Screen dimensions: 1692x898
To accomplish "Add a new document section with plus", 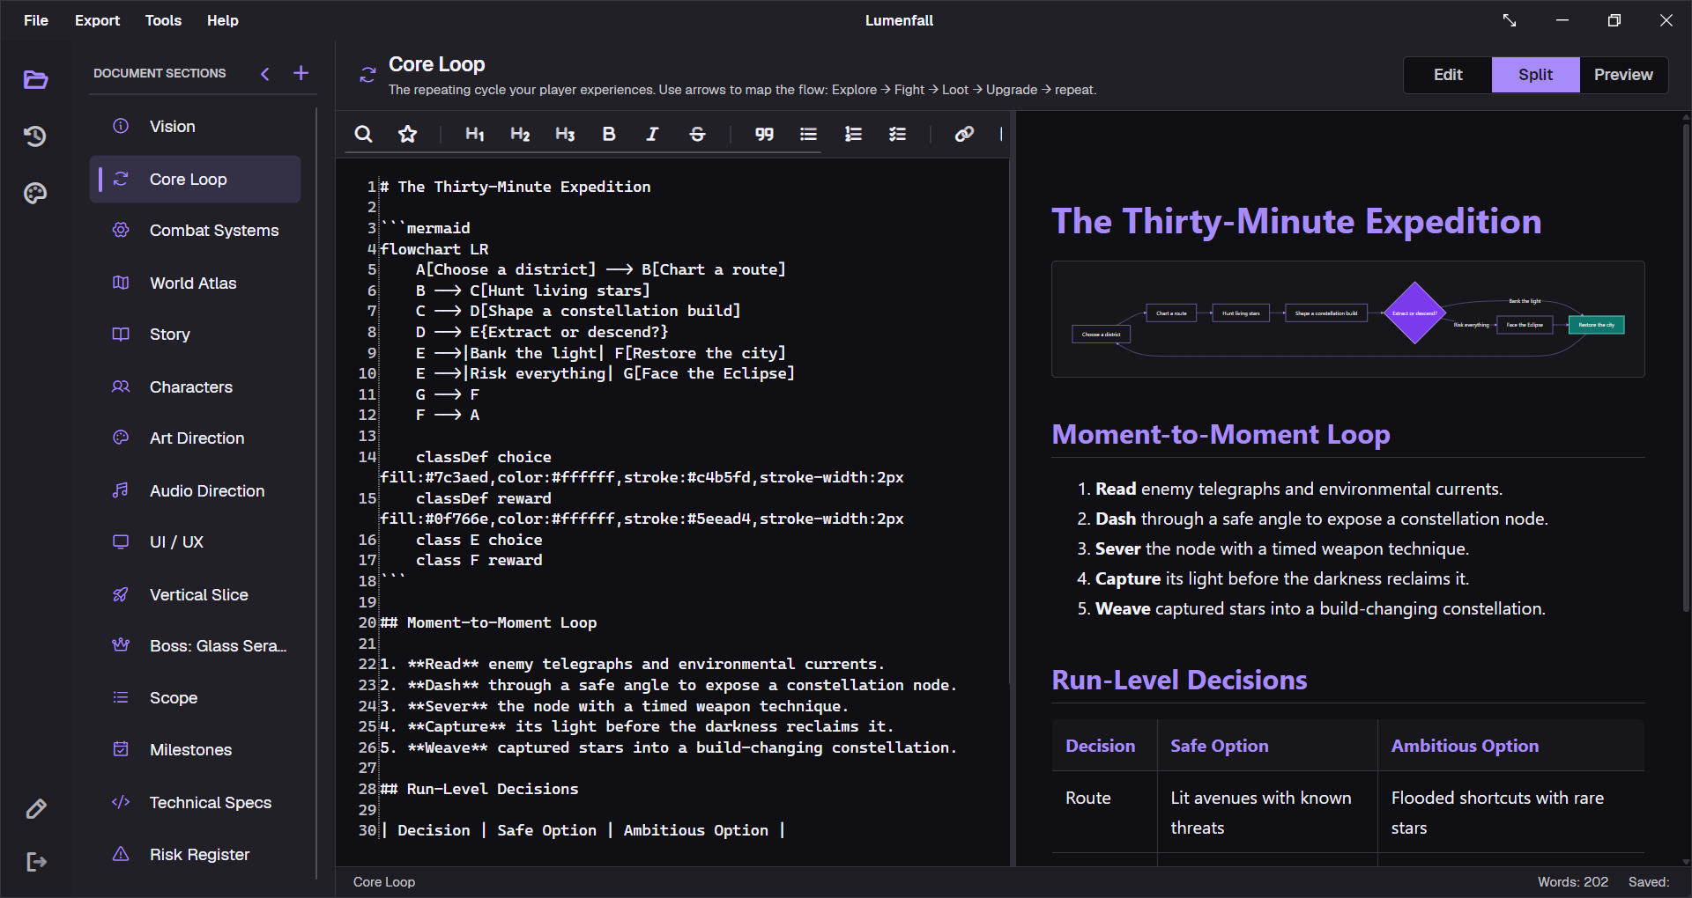I will tap(301, 73).
